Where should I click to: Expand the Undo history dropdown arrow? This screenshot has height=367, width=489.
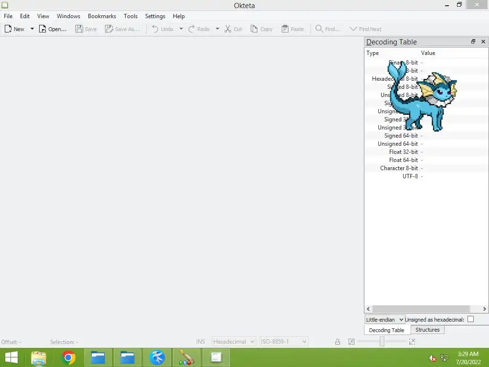pyautogui.click(x=181, y=29)
